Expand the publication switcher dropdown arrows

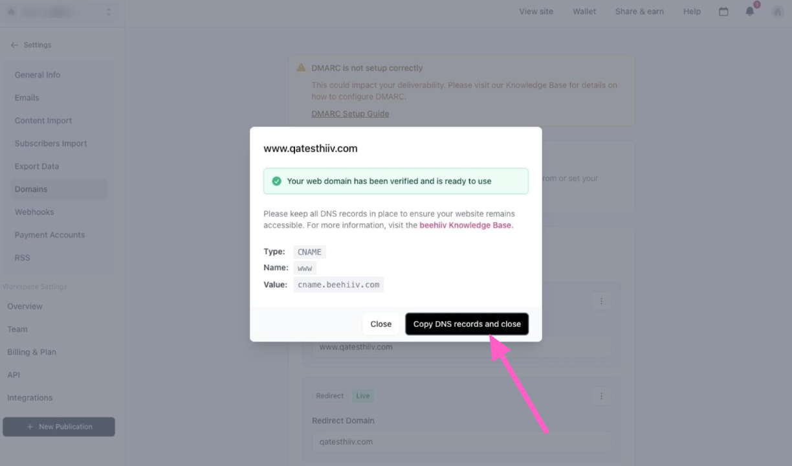pyautogui.click(x=108, y=12)
